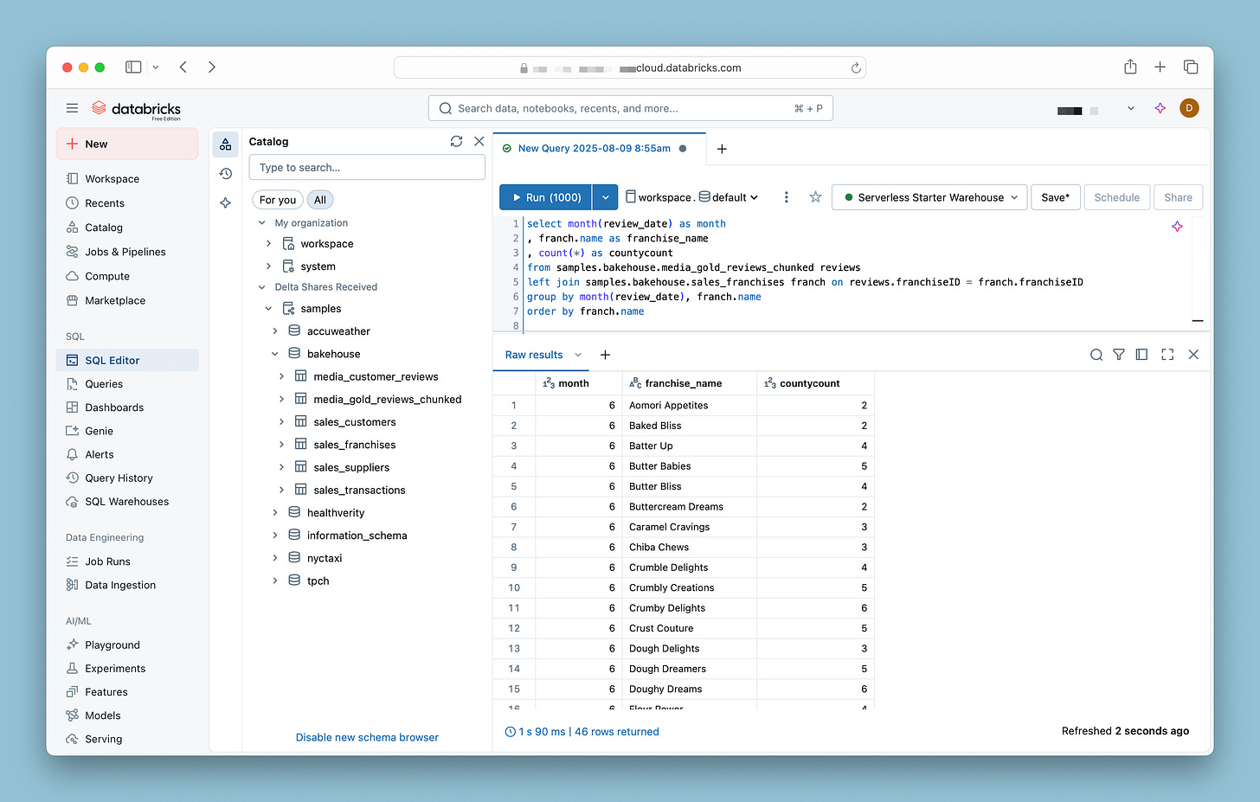Open assistant sparkle icon in side rail

tap(225, 202)
